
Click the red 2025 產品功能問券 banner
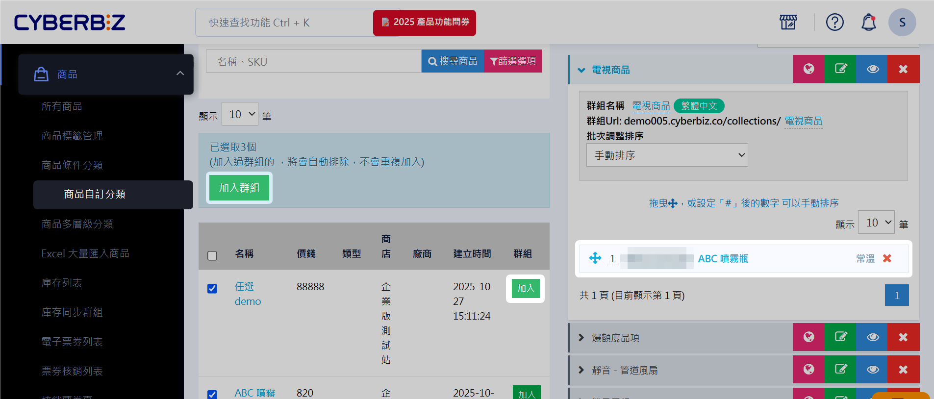coord(425,23)
